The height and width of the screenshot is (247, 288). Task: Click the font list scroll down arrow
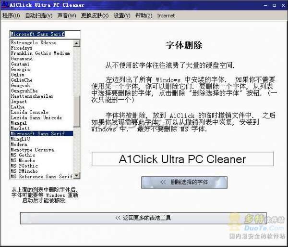pos(76,175)
